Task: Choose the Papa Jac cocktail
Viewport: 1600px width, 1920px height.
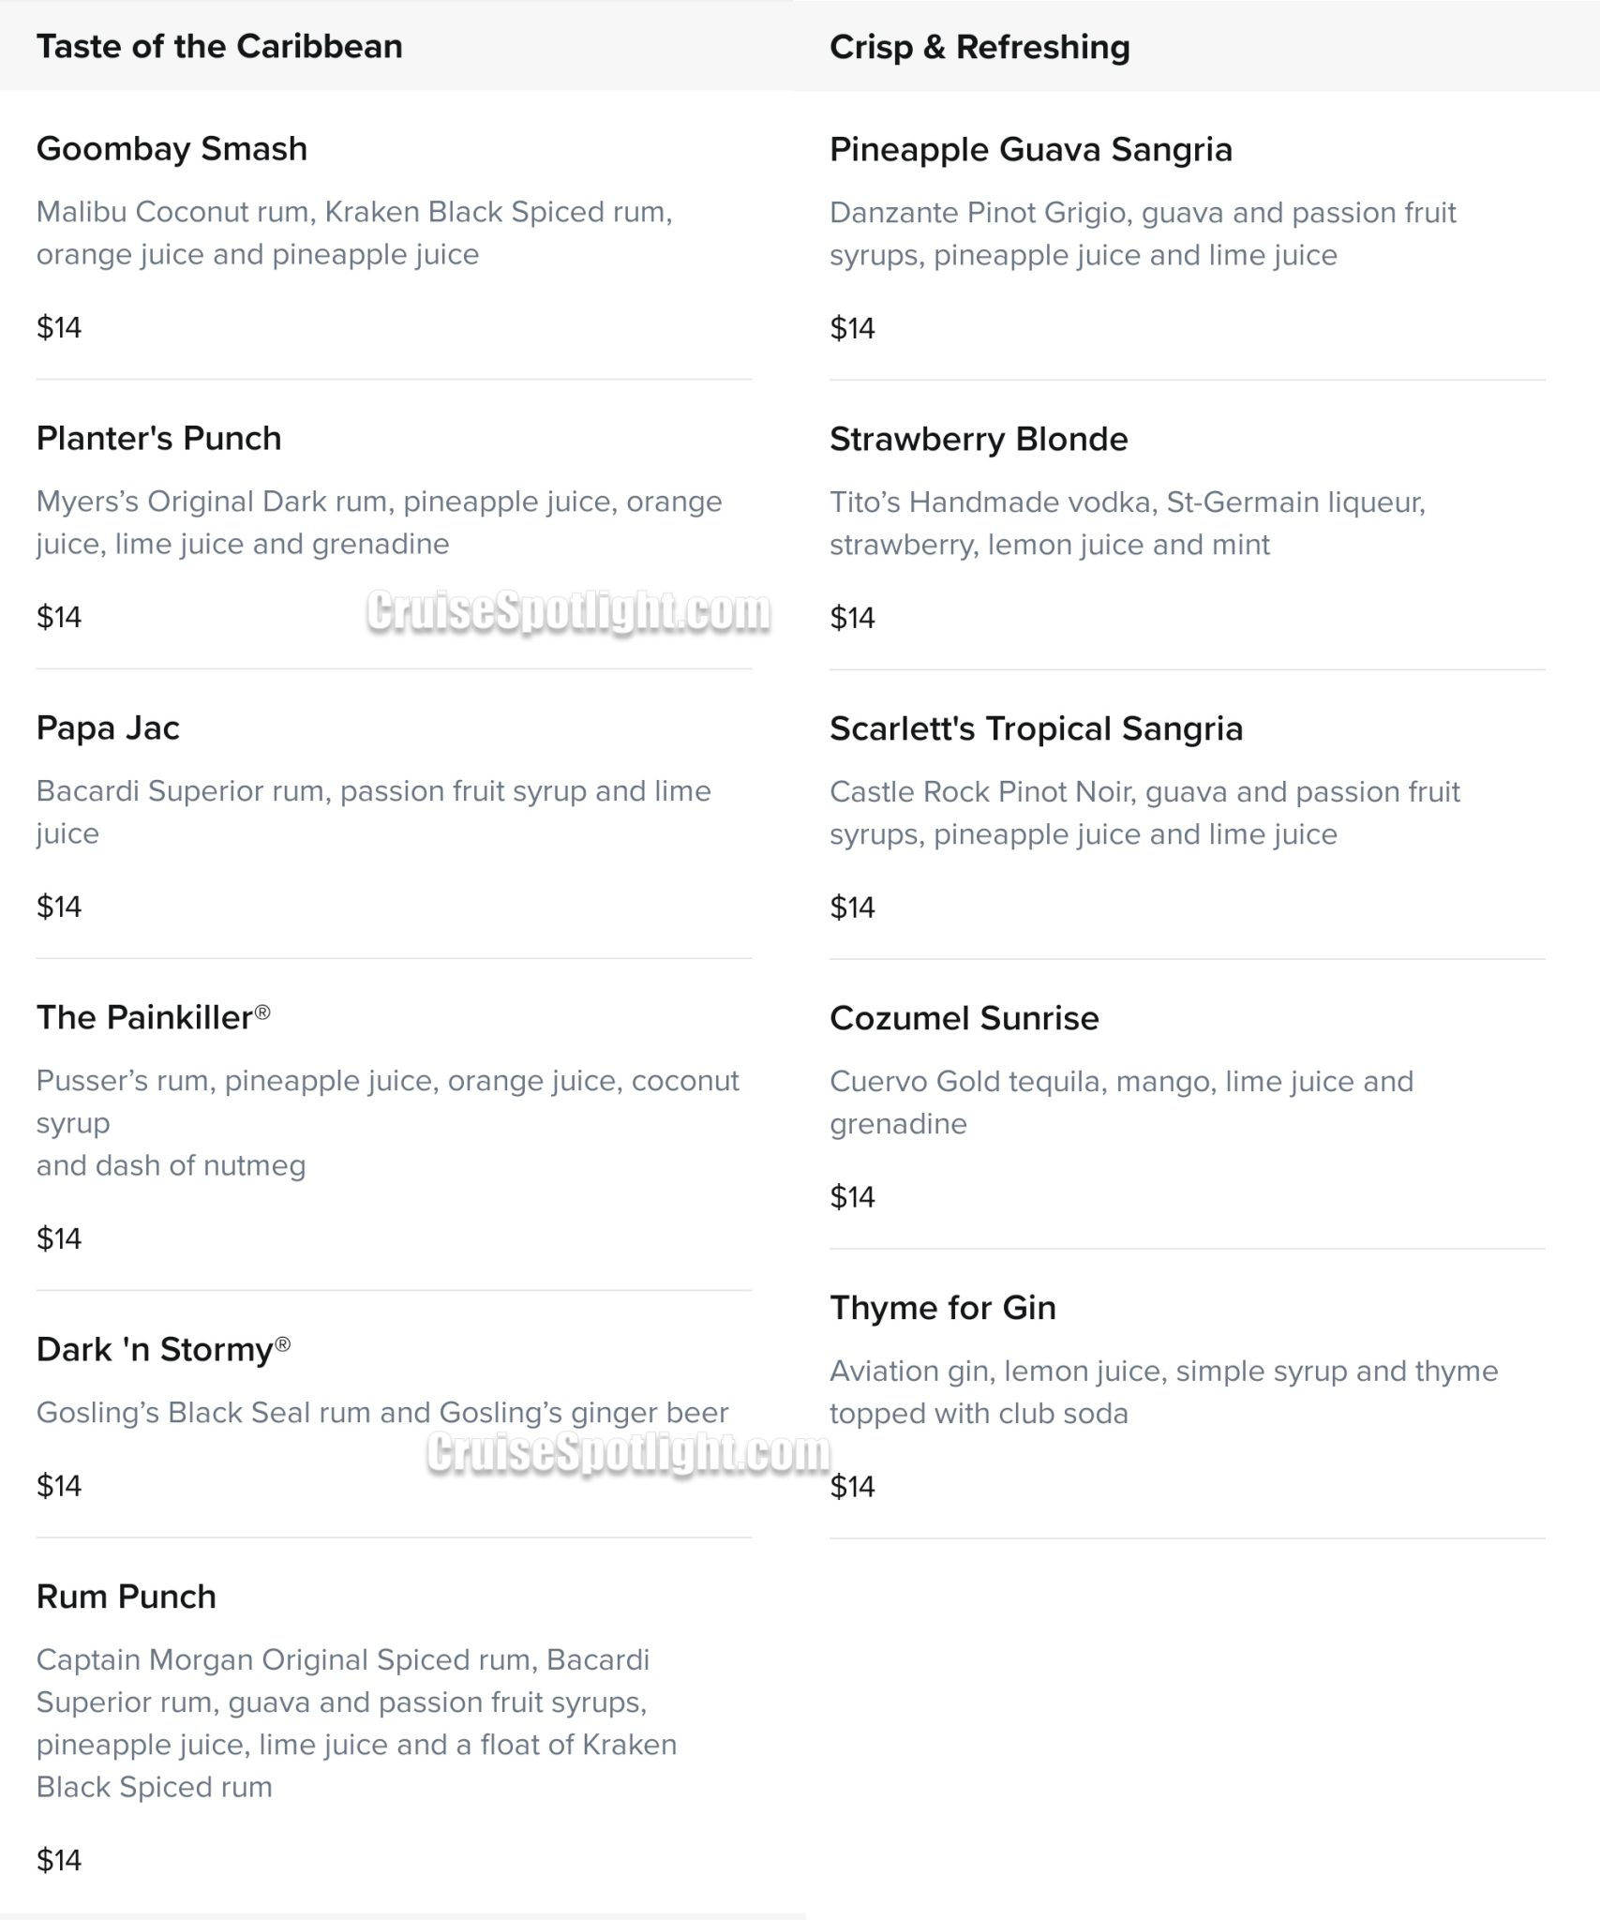Action: (108, 727)
